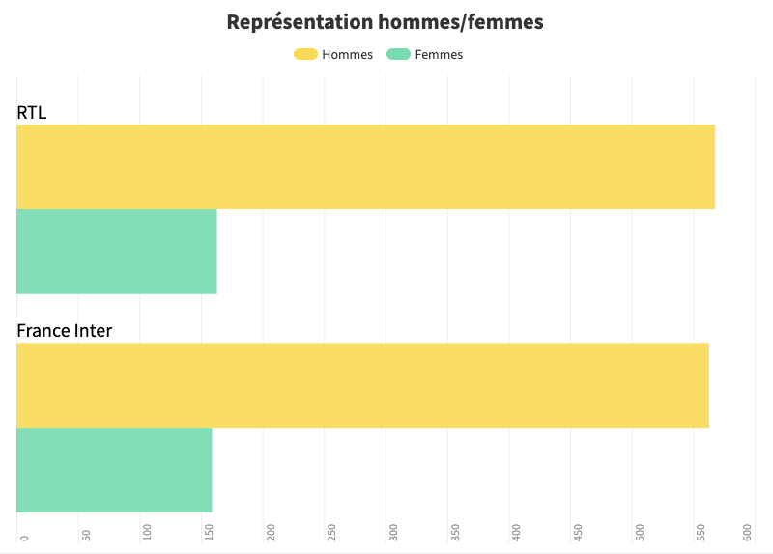Click the yellow Hommes bar for France Inter
The width and height of the screenshot is (773, 554).
click(x=362, y=385)
